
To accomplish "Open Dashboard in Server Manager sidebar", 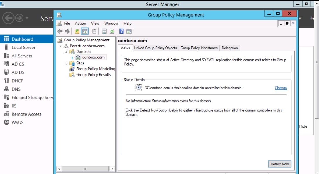I will click(x=26, y=39).
